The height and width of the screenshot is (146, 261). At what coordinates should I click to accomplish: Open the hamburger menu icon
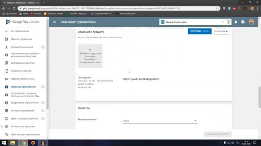pyautogui.click(x=54, y=22)
